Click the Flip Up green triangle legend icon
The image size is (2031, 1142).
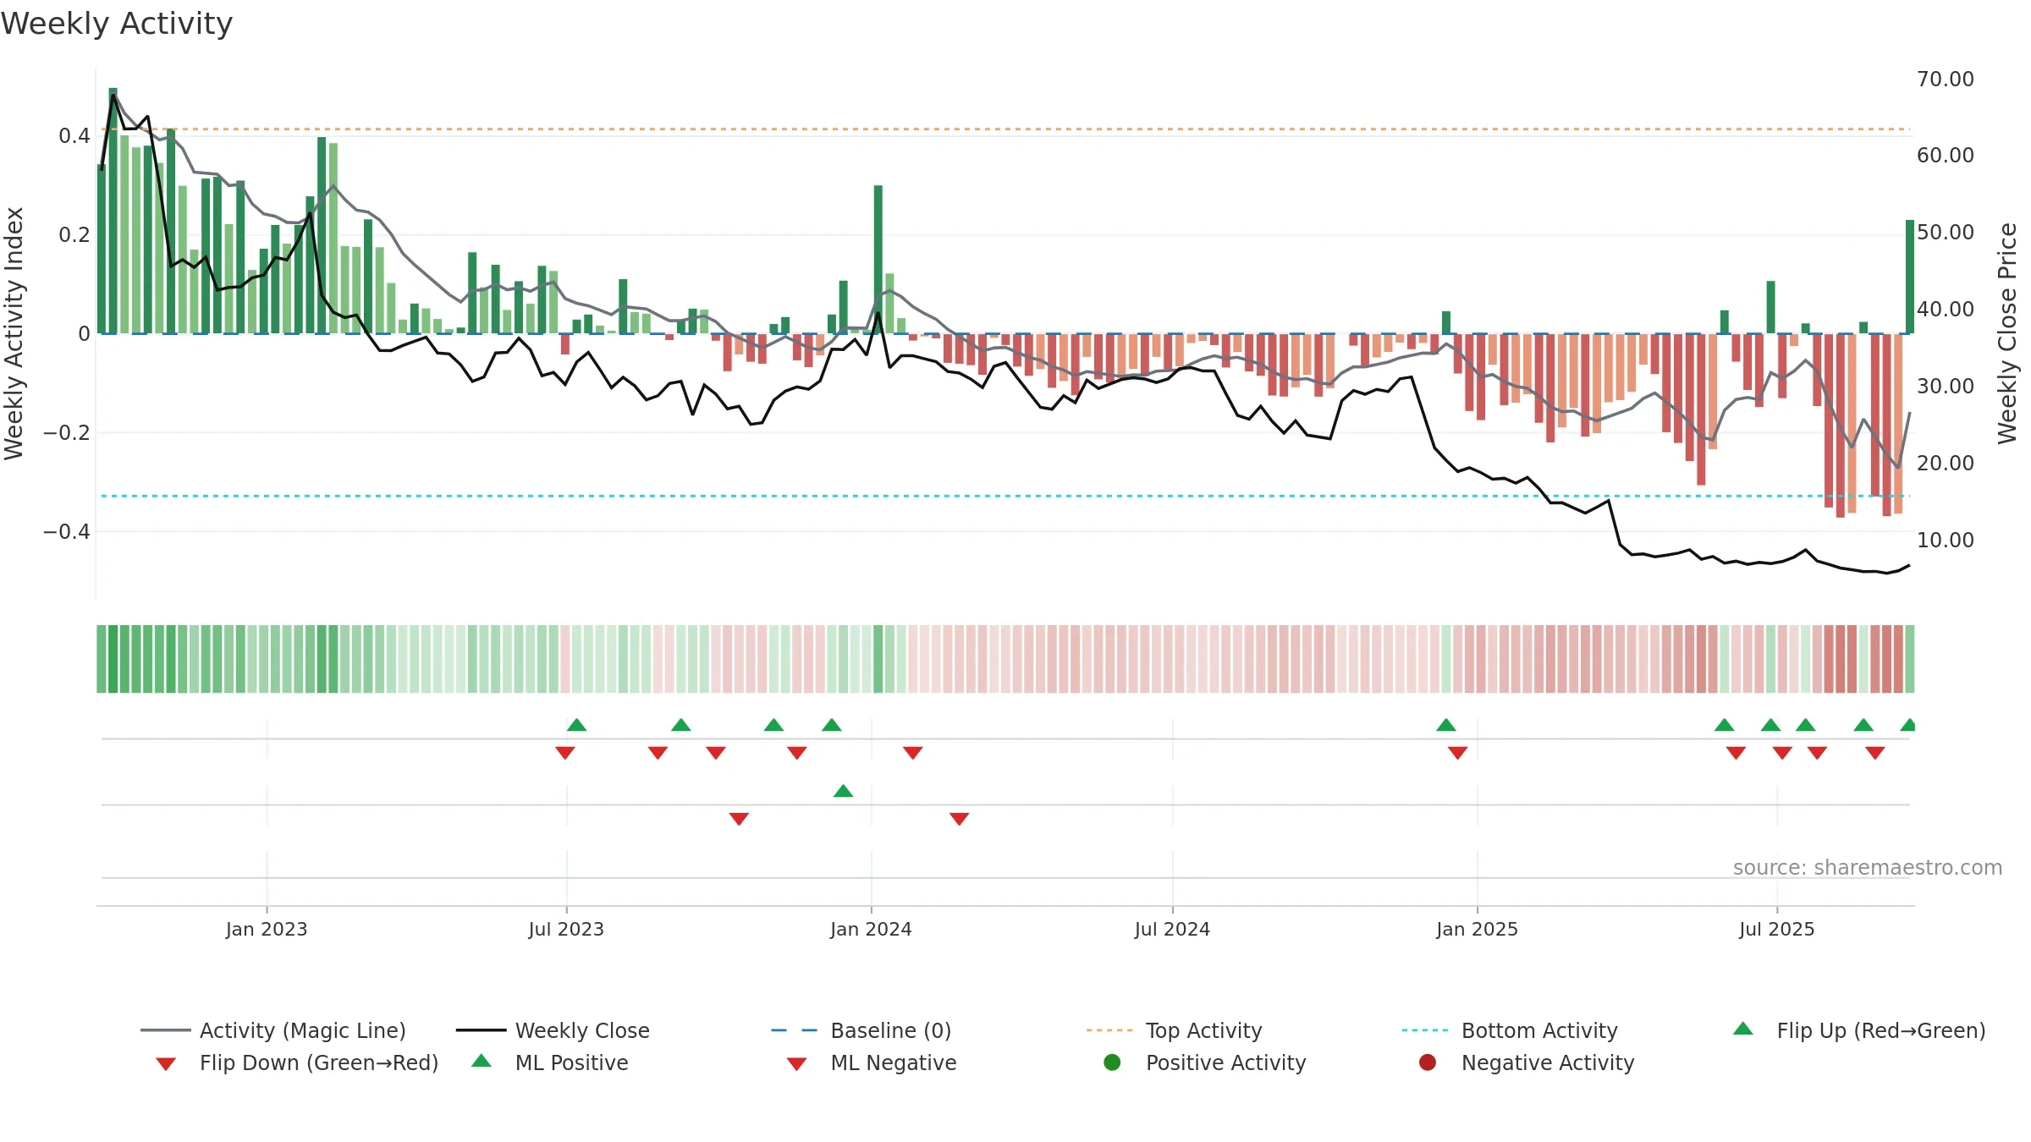tap(1743, 1029)
